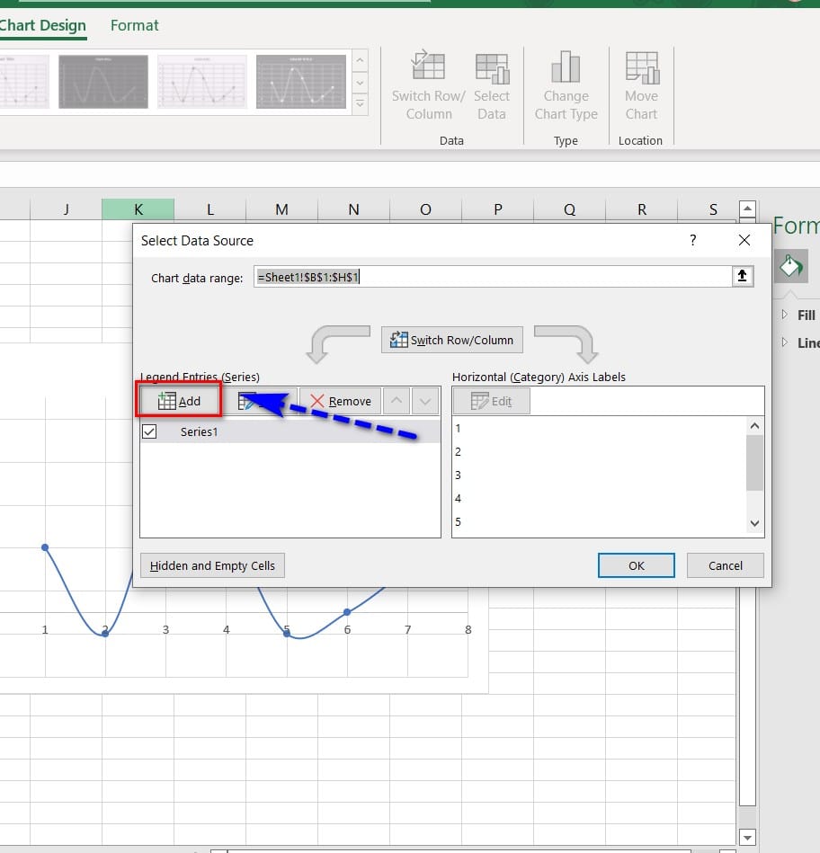Switch to the Format tab

click(x=134, y=26)
